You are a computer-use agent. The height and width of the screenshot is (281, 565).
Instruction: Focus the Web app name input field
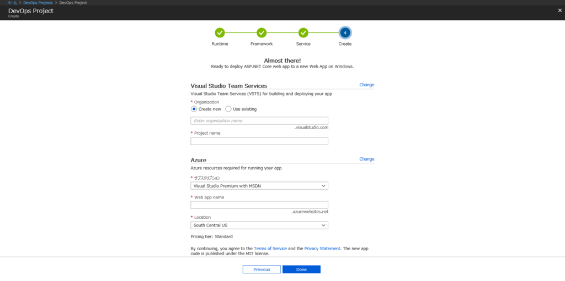click(x=259, y=205)
